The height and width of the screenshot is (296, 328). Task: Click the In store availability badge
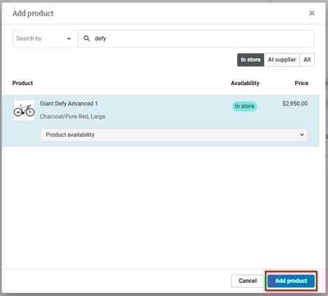pos(244,106)
